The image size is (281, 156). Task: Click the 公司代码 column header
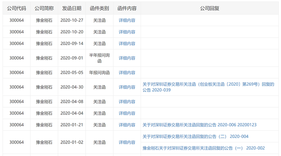coord(16,8)
